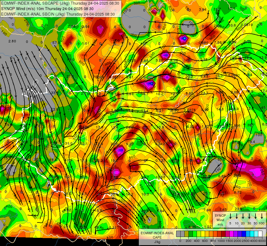Click the '35.5' value on the map
This screenshot has width=267, height=246.
[x=145, y=227]
